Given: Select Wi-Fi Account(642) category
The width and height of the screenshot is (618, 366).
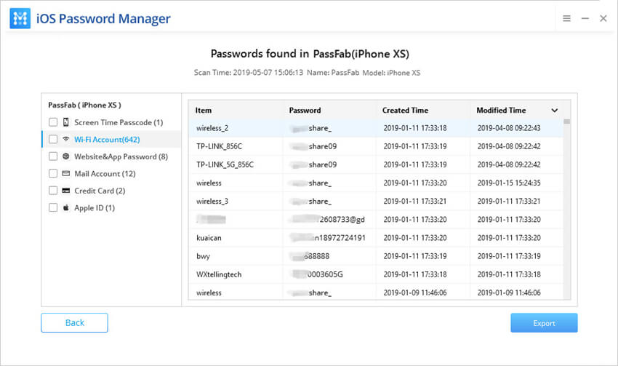Looking at the screenshot, I should (x=107, y=139).
